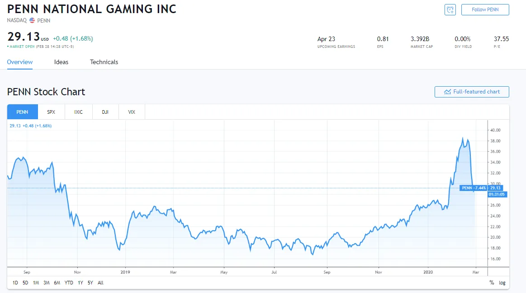This screenshot has height=293, width=526.
Task: Set chart range to 3M
Action: pos(46,283)
